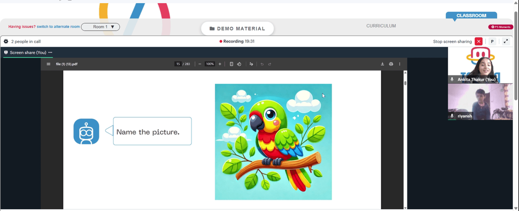This screenshot has width=519, height=211.
Task: Open the PDF sidebar hamburger menu
Action: click(49, 64)
